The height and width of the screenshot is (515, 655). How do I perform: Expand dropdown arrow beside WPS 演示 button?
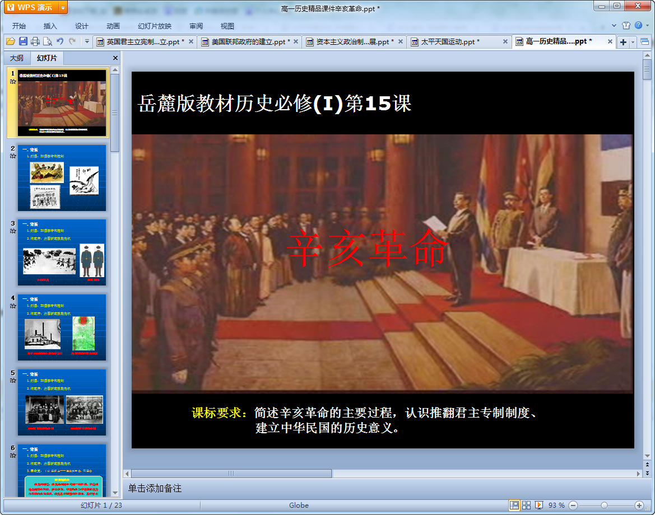tap(63, 7)
